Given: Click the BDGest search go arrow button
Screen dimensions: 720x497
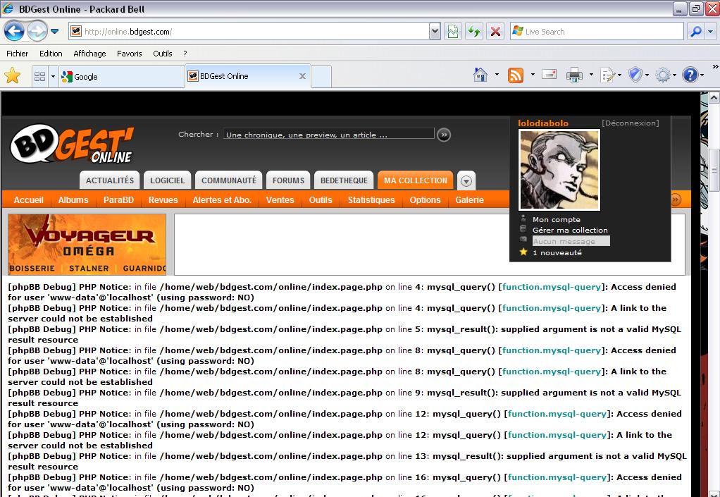Looking at the screenshot, I should pos(444,135).
